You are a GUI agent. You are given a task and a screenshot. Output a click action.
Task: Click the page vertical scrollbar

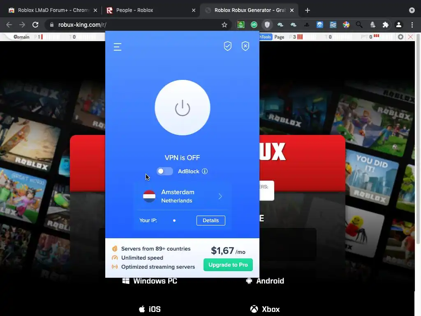[x=418, y=140]
